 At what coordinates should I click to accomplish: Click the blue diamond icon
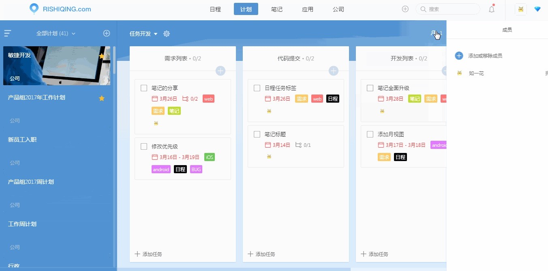click(537, 9)
